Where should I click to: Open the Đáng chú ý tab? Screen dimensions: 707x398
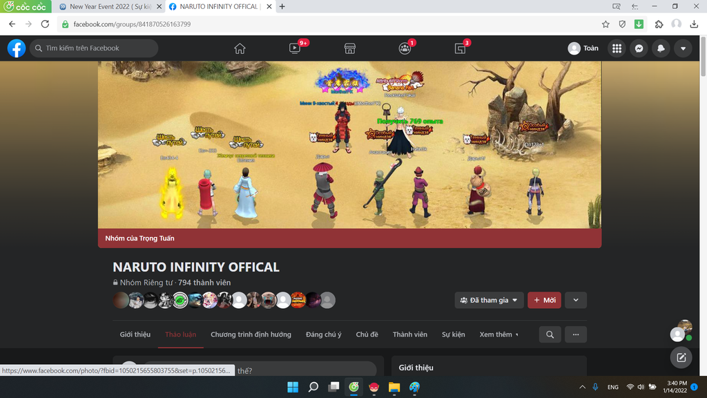coord(323,334)
